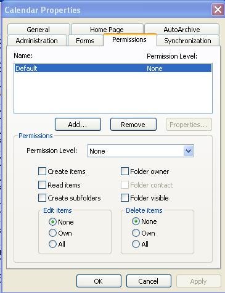
Task: Click the greyed-out Apply button
Action: click(198, 281)
